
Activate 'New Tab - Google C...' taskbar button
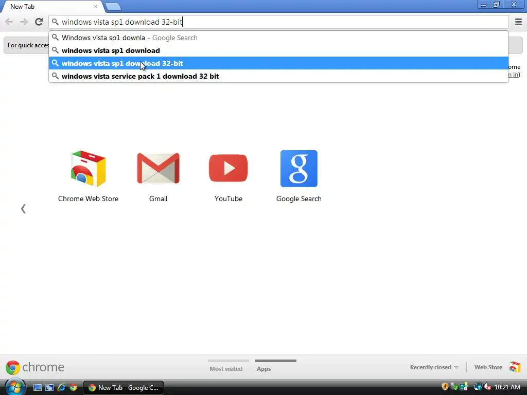(x=124, y=387)
